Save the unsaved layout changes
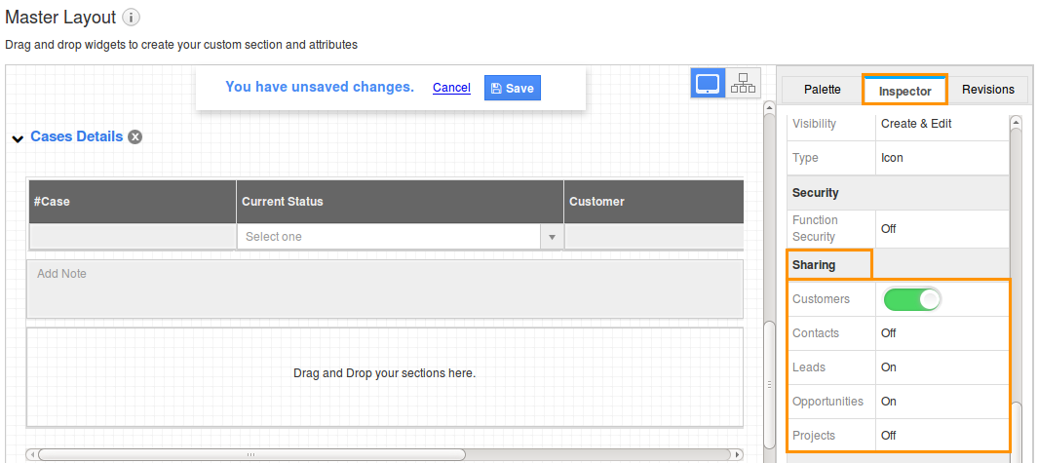Viewport: 1038px width, 463px height. (x=513, y=88)
